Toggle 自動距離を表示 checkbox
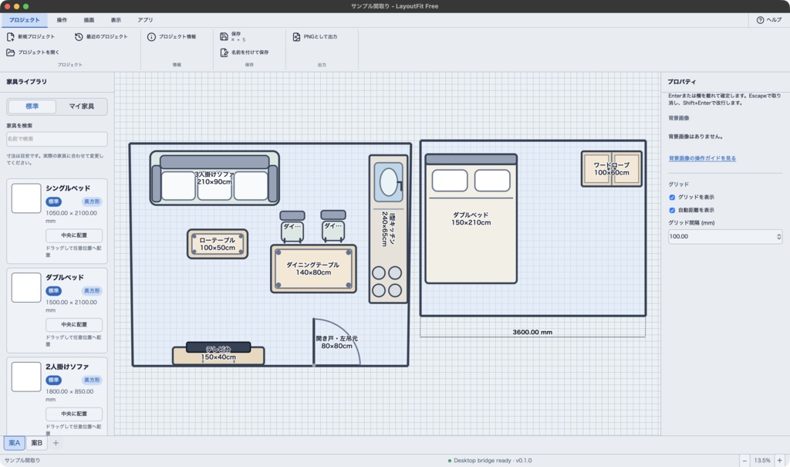 click(672, 210)
